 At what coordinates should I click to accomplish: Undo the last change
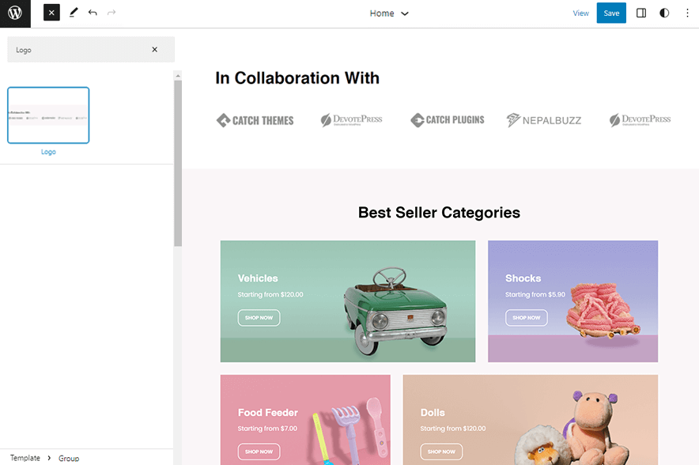[93, 13]
